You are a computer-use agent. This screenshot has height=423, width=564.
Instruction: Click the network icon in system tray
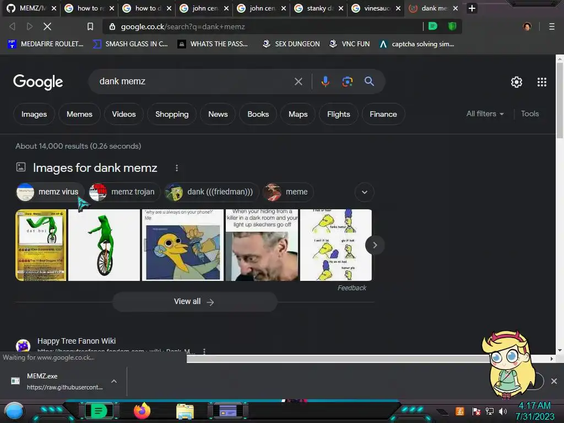pos(490,411)
